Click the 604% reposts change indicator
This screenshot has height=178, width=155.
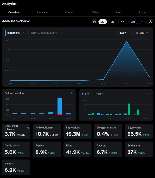tap(113, 153)
